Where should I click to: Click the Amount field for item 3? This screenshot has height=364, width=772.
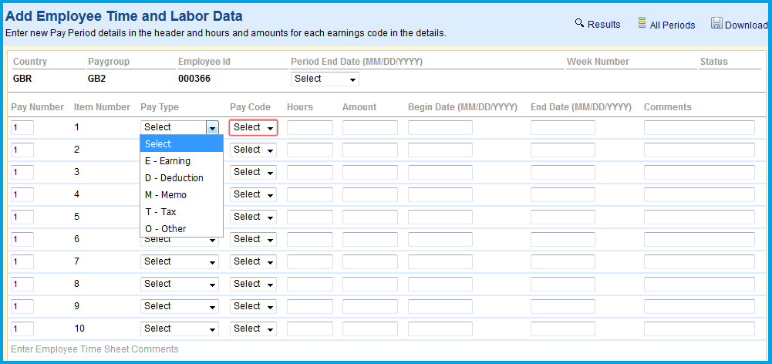(369, 172)
